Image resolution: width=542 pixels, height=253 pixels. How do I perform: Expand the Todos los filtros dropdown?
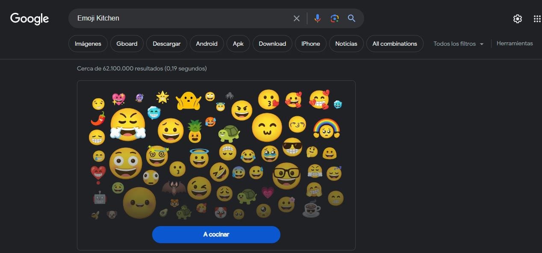coord(458,44)
